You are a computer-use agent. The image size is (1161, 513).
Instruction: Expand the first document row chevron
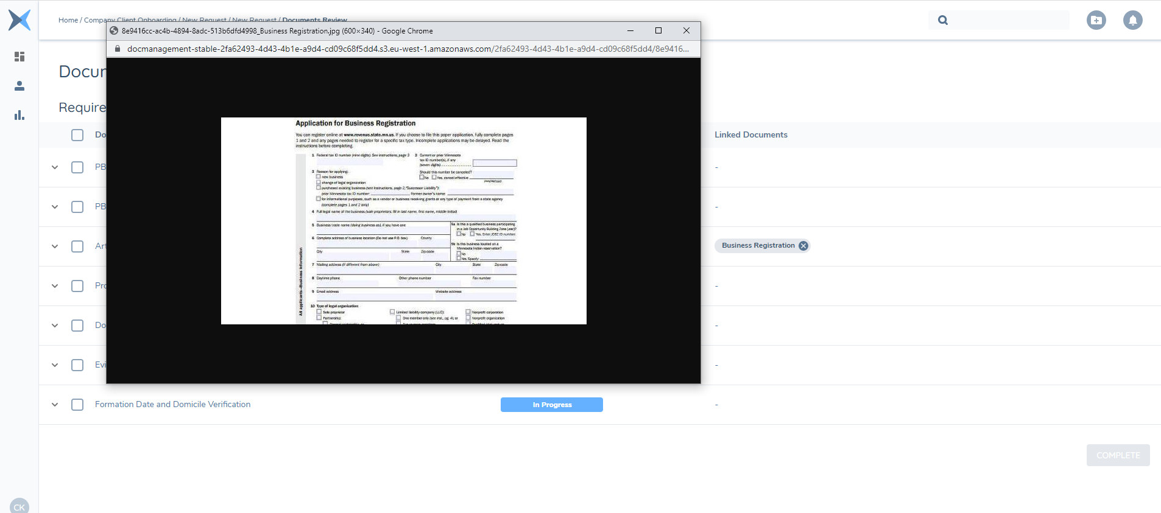point(55,167)
